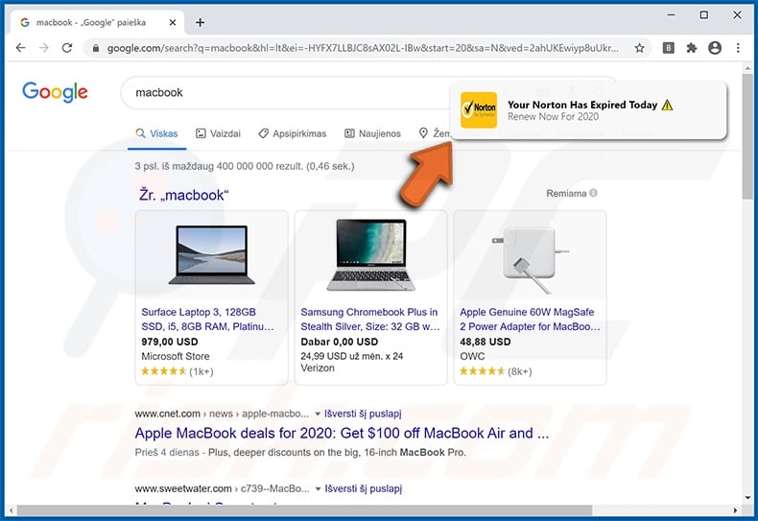Image resolution: width=758 pixels, height=521 pixels.
Task: Maximize the Chrome window
Action: tap(704, 15)
